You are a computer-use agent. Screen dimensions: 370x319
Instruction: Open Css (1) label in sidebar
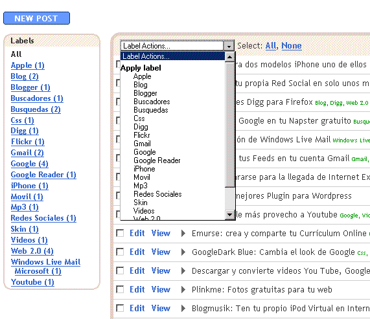coord(23,120)
